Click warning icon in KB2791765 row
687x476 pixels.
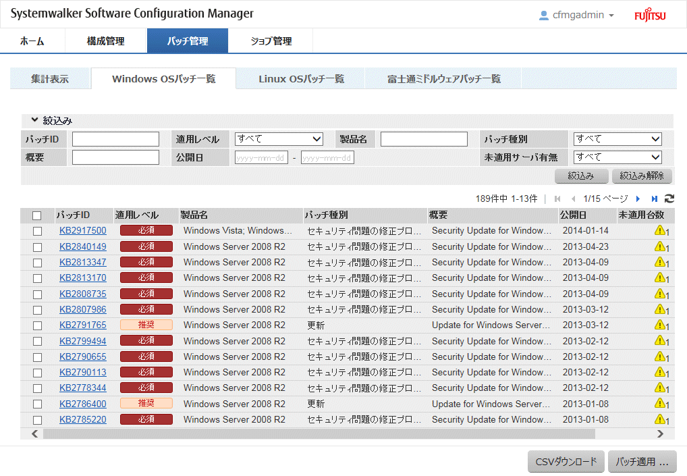click(x=660, y=325)
